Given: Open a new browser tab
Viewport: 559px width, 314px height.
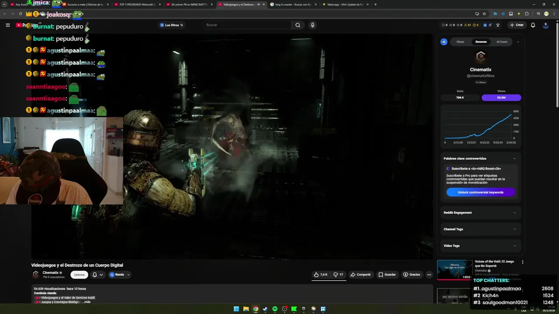Looking at the screenshot, I should pos(376,4).
